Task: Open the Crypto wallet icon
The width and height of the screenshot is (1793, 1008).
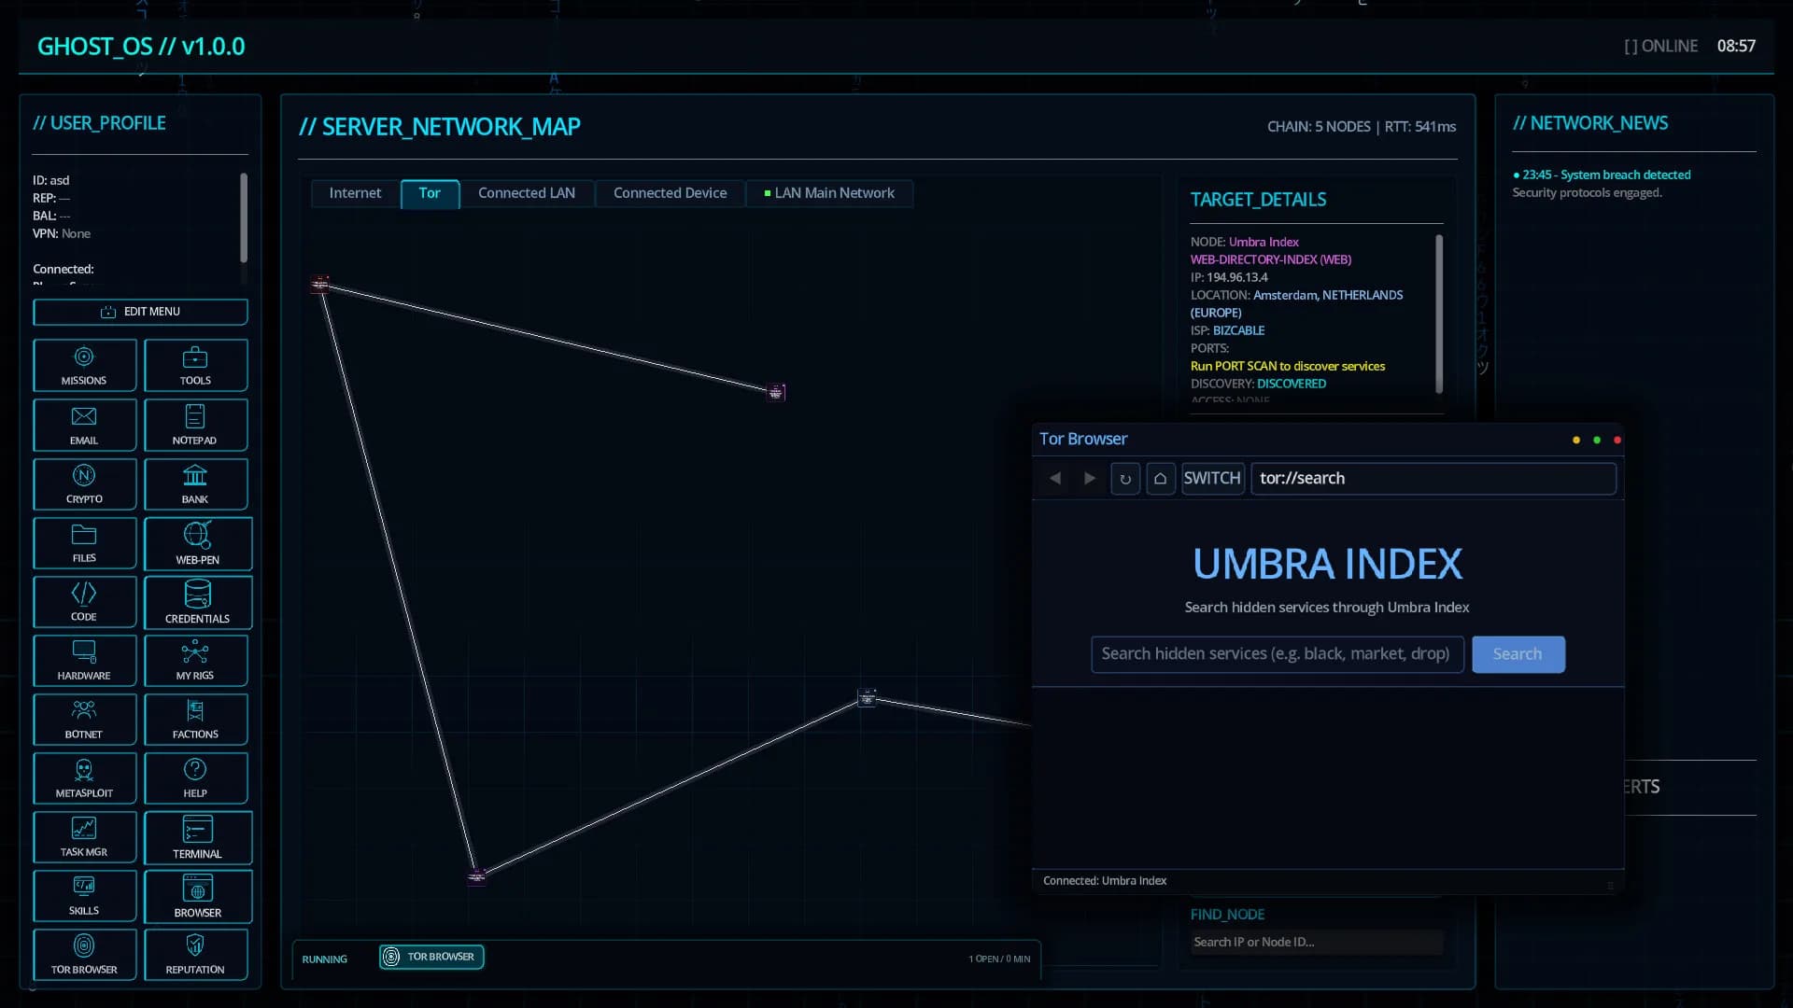Action: click(84, 483)
